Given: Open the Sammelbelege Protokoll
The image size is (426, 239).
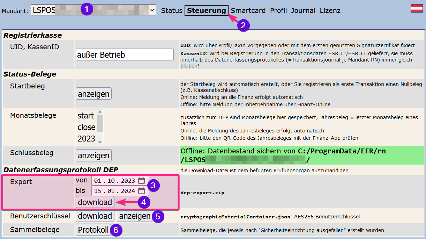Looking at the screenshot, I should tap(93, 230).
